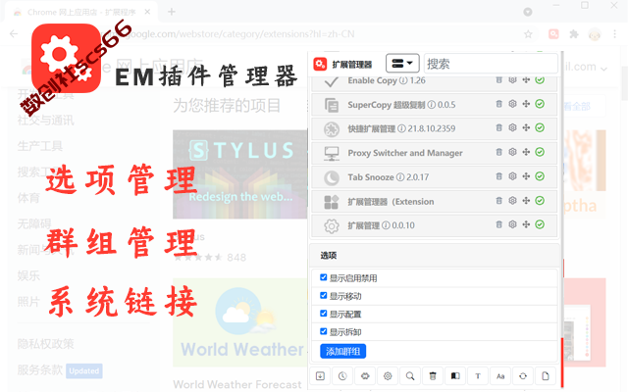Viewport: 628px width, 392px height.
Task: Click trash icon on 扩展管理器 (Extension row
Action: click(499, 201)
